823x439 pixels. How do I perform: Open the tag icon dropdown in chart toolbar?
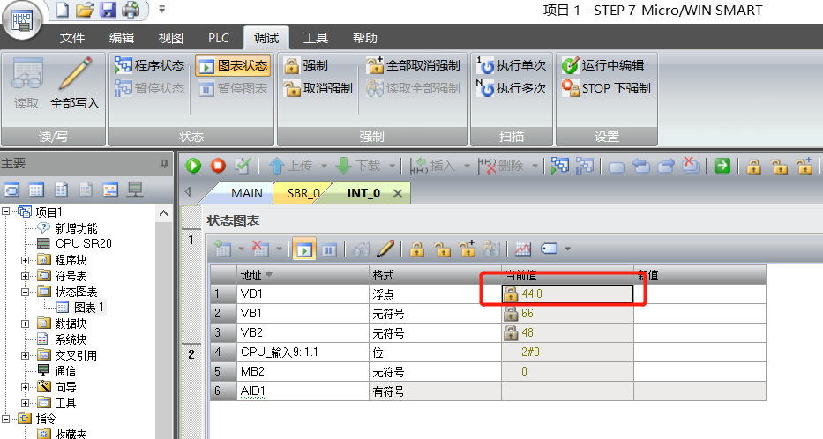point(567,249)
